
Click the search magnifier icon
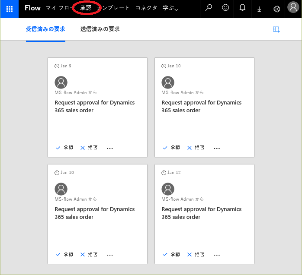pos(209,8)
